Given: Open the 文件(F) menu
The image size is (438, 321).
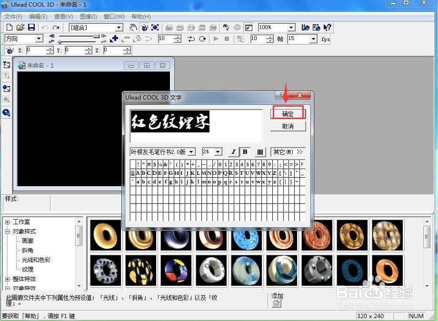Looking at the screenshot, I should click(13, 17).
